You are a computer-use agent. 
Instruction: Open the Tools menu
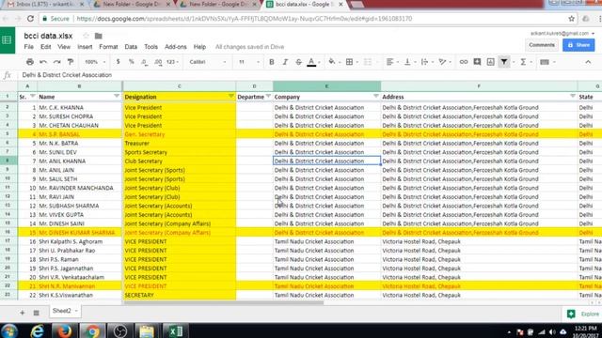click(150, 47)
